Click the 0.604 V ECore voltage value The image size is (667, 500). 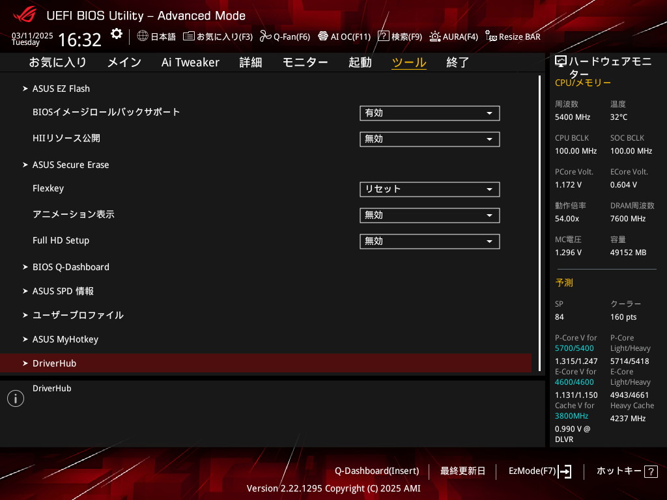(x=623, y=185)
